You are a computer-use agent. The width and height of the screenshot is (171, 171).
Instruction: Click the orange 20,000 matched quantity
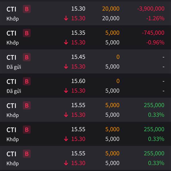click(111, 9)
